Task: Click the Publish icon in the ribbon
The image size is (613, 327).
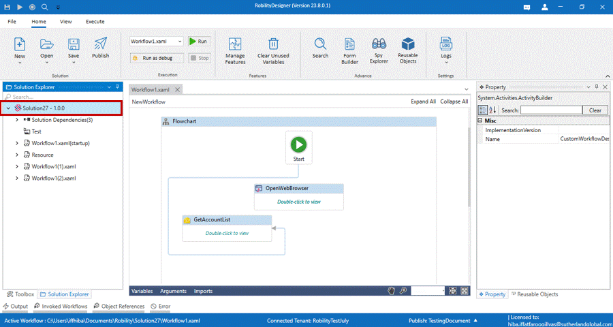Action: tap(100, 48)
